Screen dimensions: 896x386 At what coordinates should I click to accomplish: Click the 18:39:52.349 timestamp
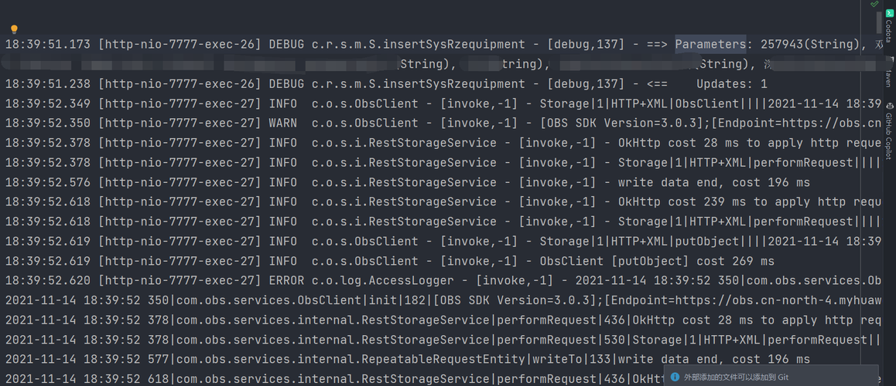pyautogui.click(x=47, y=103)
